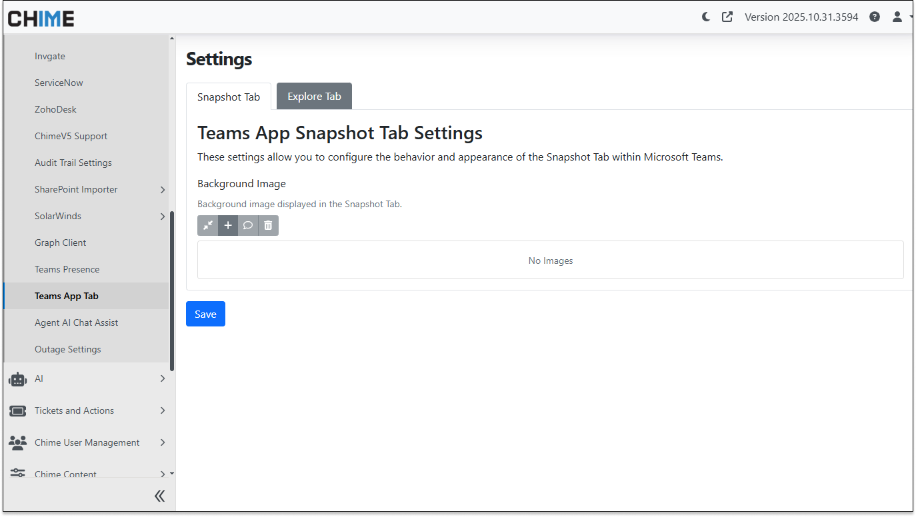Expand the SolarWinds submenu

coord(163,217)
